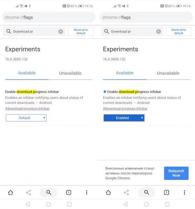Tap the home icon in left screenshot
Screen dimensions: 195x209
coord(10,193)
